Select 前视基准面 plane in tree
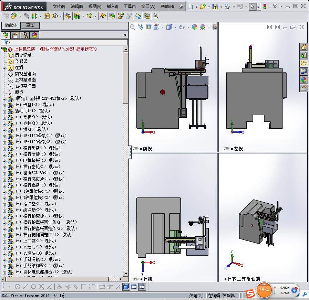This screenshot has height=300, width=309. click(x=25, y=74)
